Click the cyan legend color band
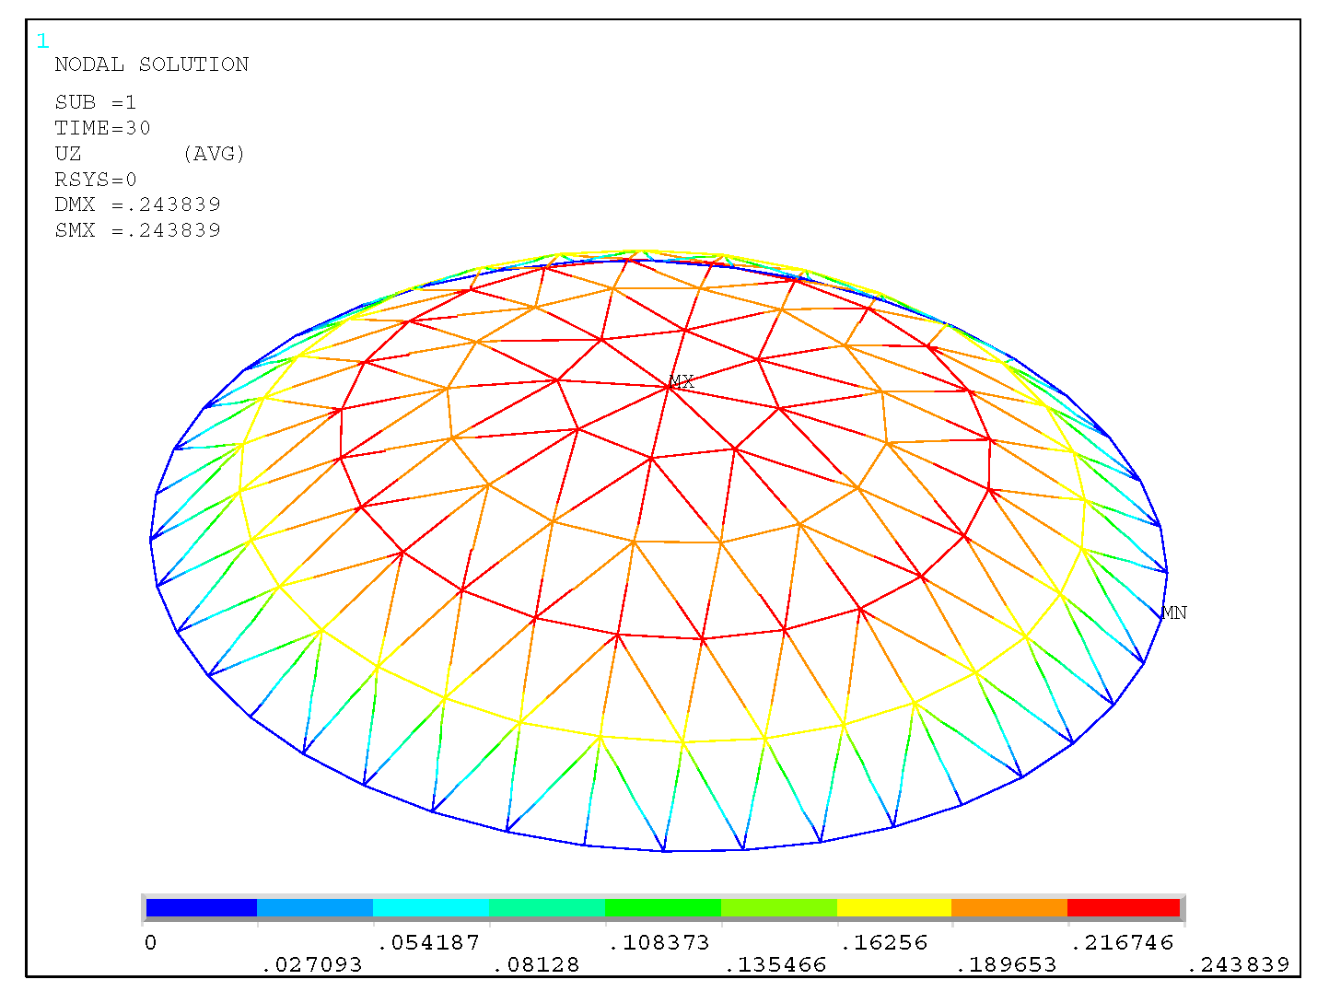Image resolution: width=1329 pixels, height=1003 pixels. (x=431, y=908)
